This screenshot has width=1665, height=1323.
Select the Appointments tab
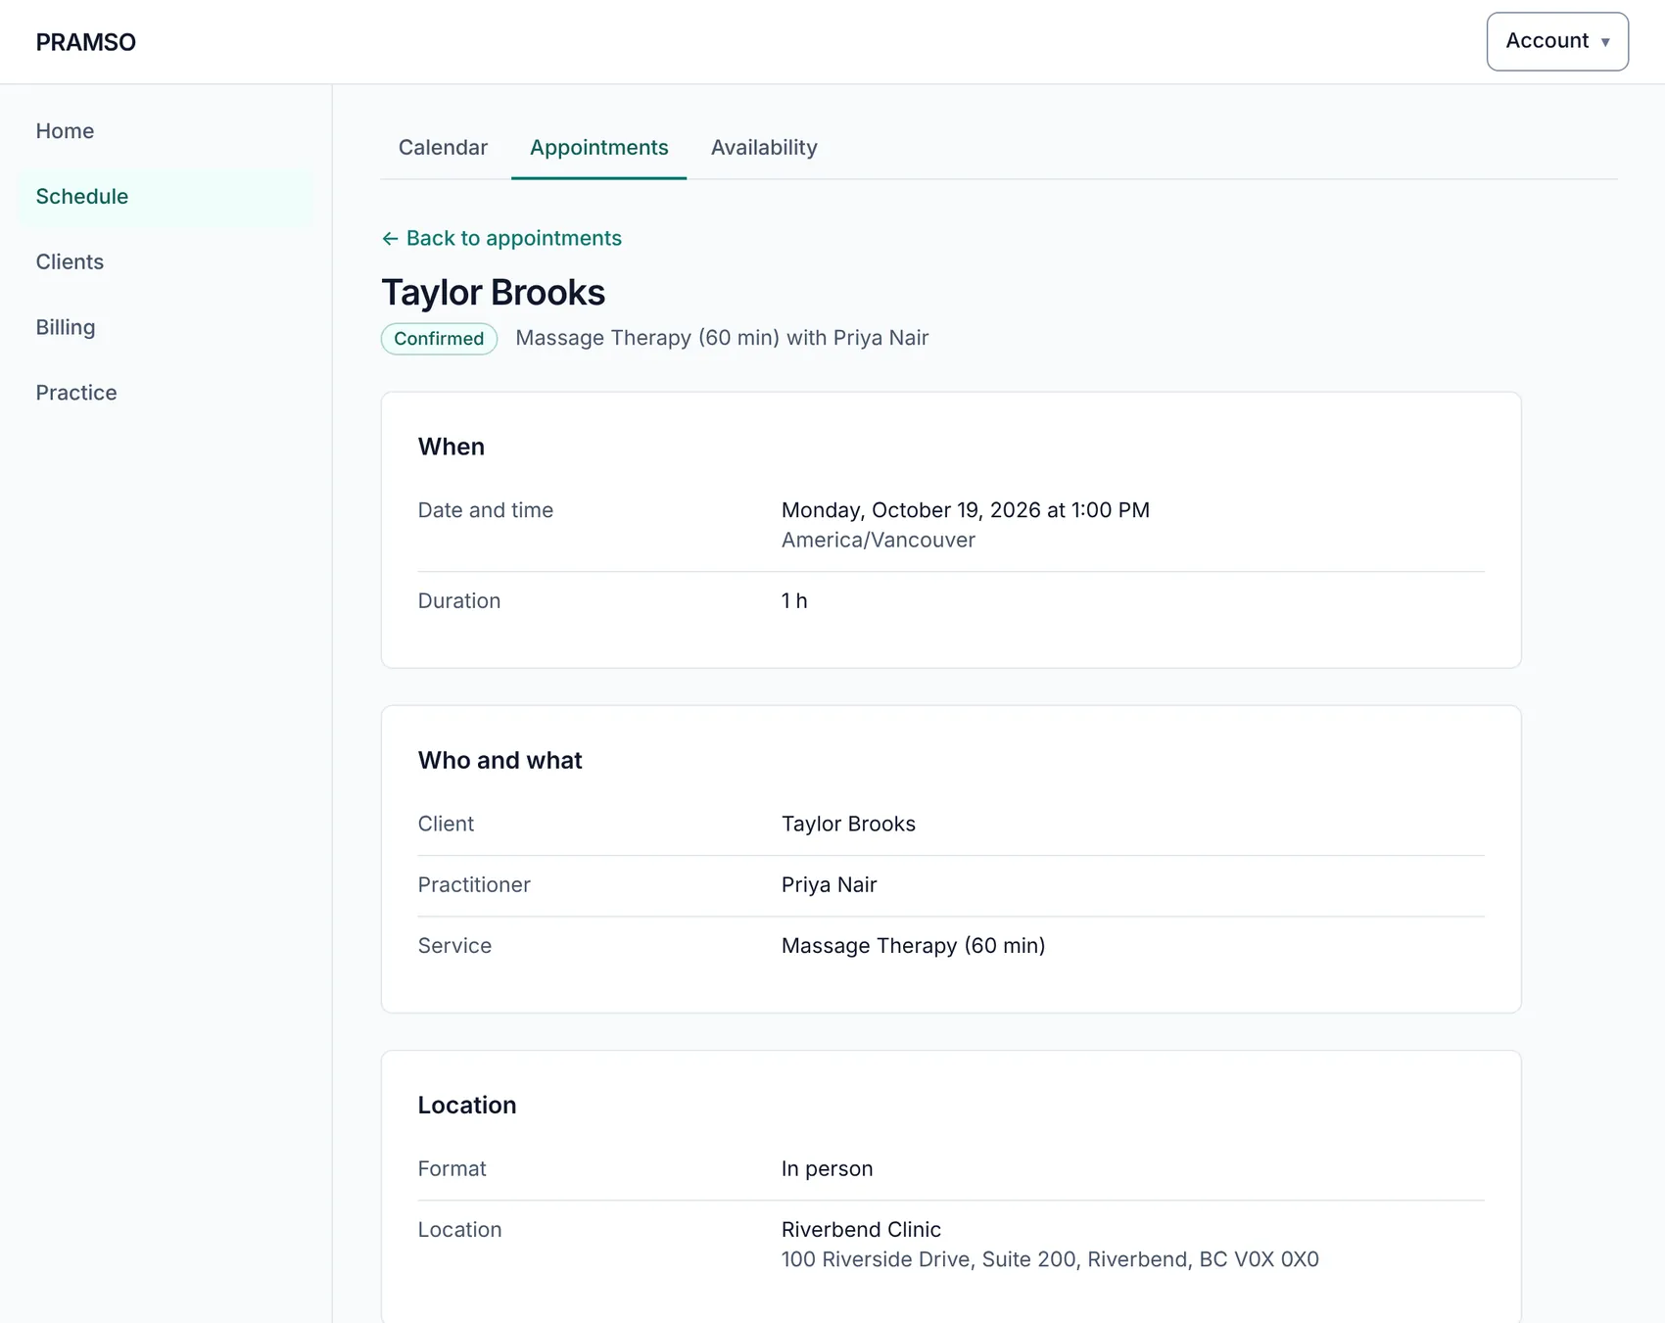(598, 148)
